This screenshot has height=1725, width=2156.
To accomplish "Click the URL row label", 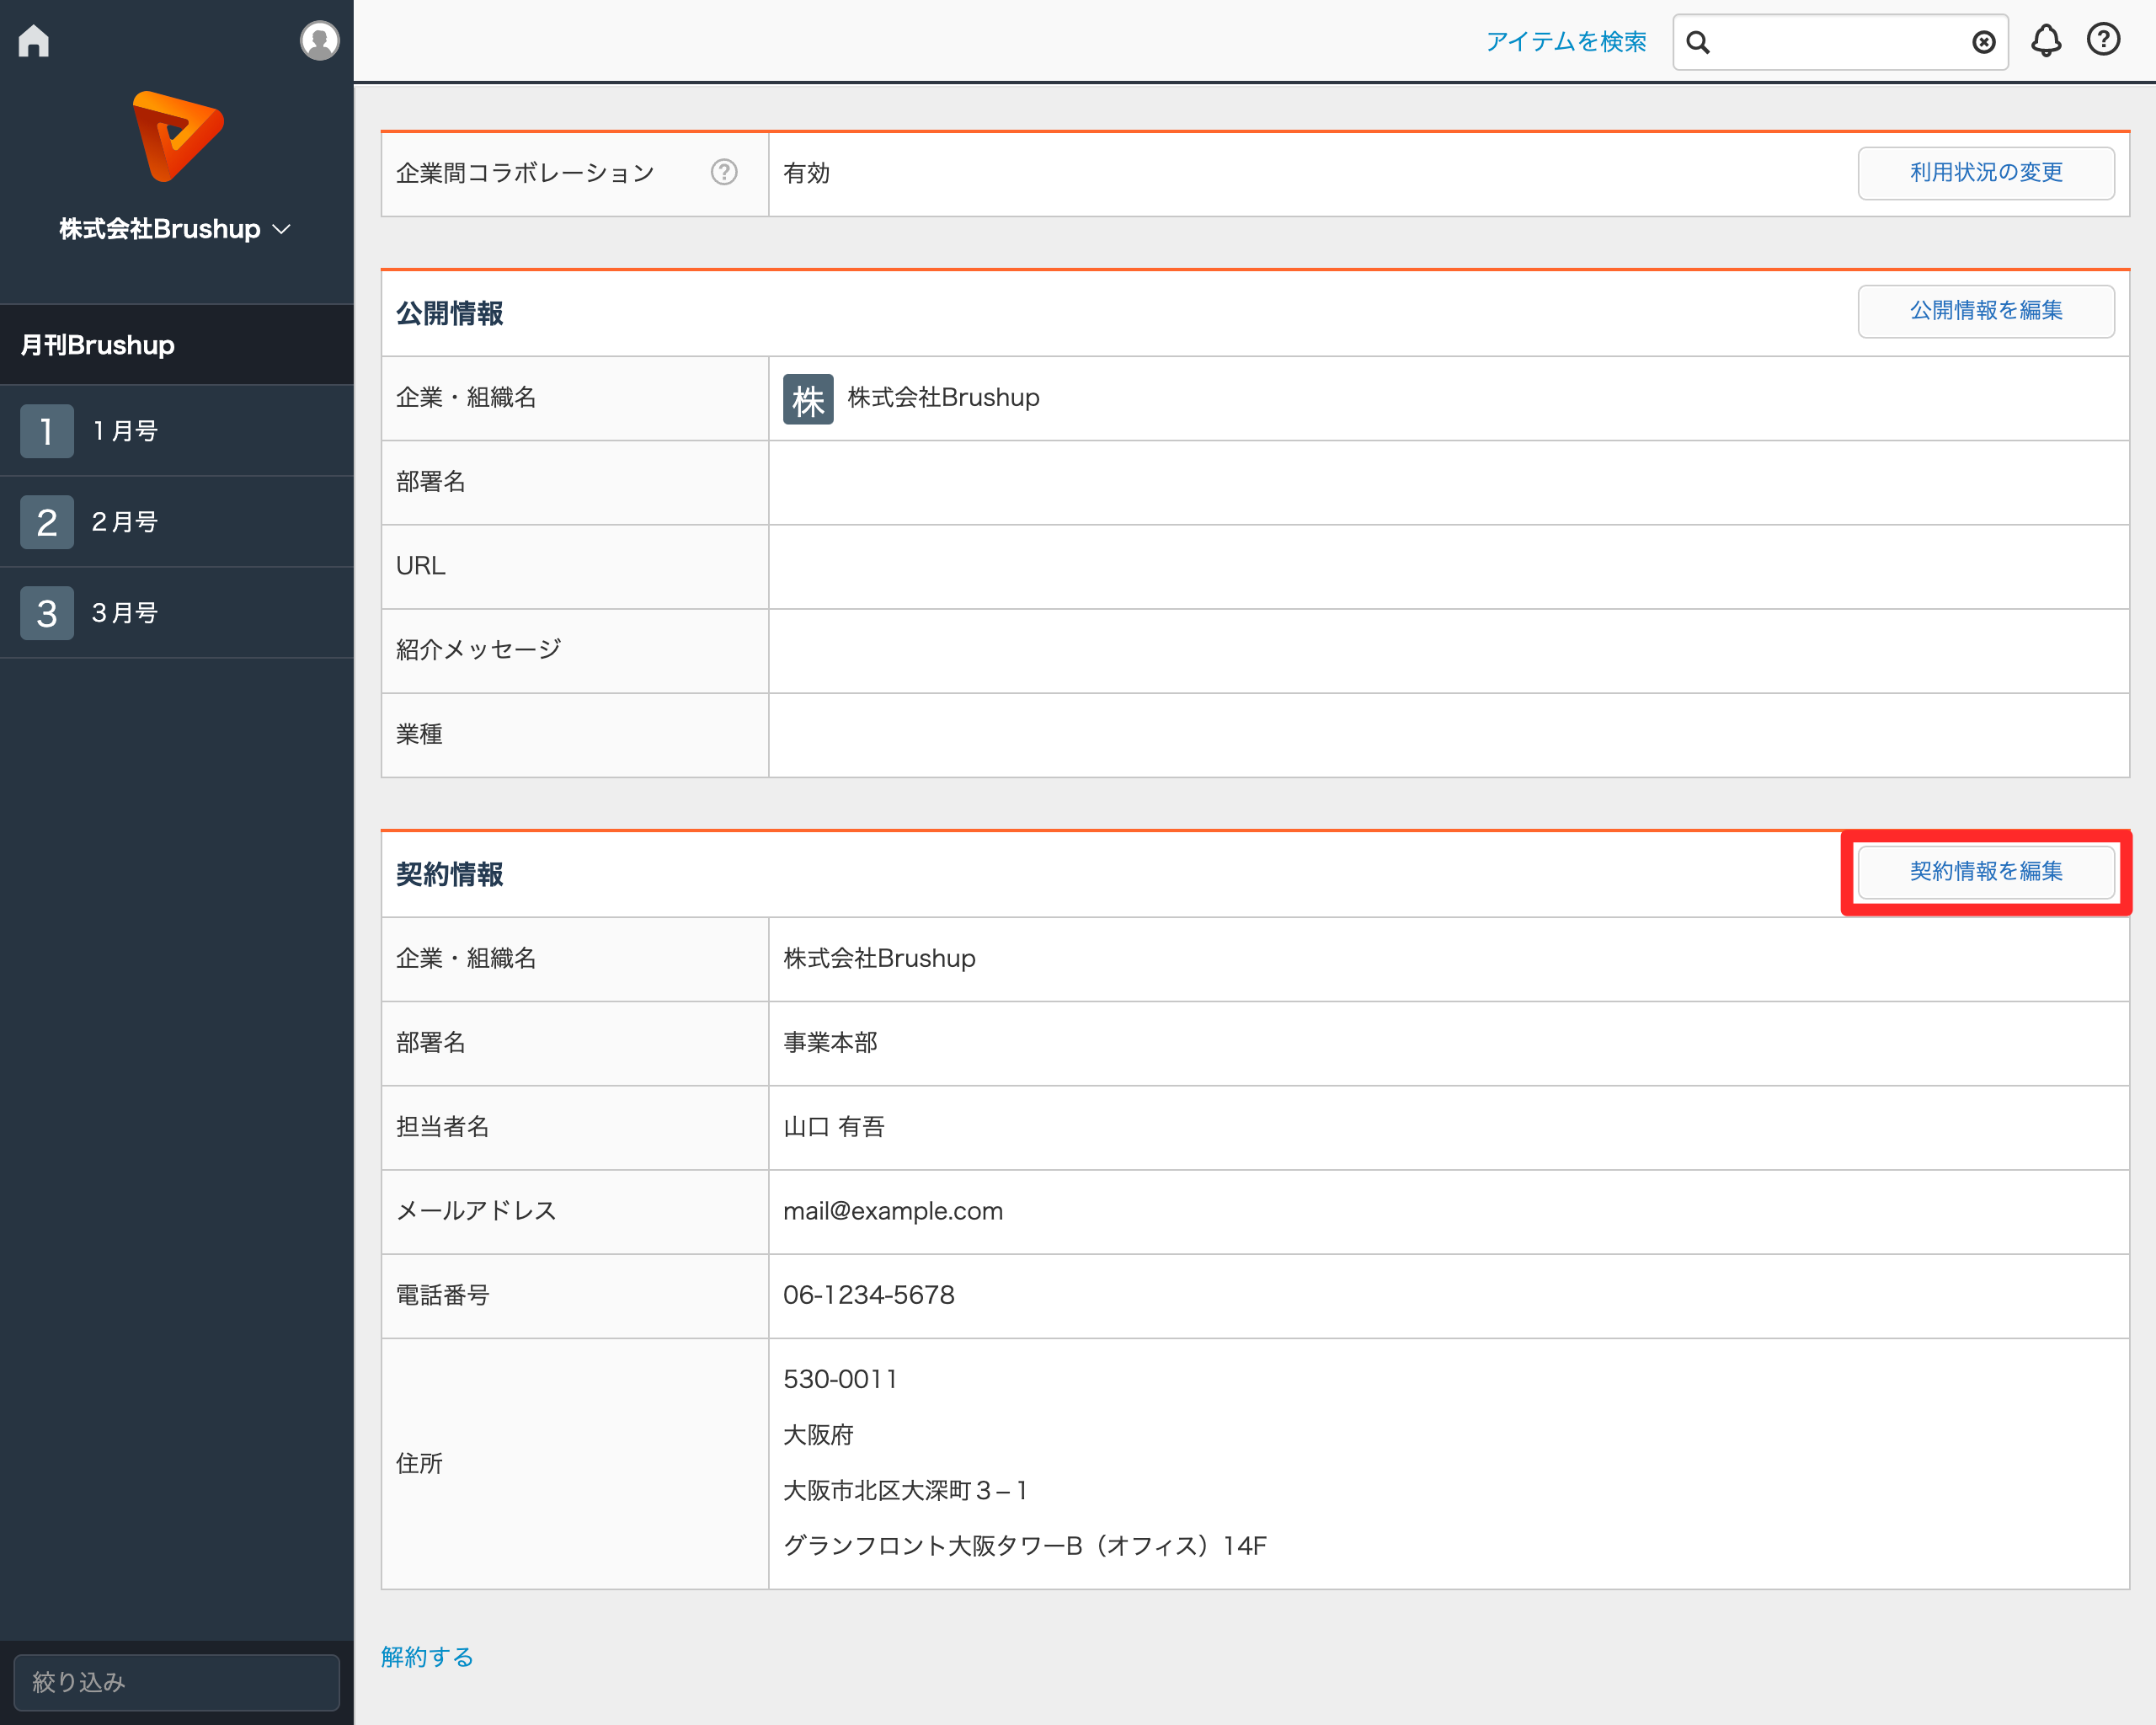I will pyautogui.click(x=421, y=566).
